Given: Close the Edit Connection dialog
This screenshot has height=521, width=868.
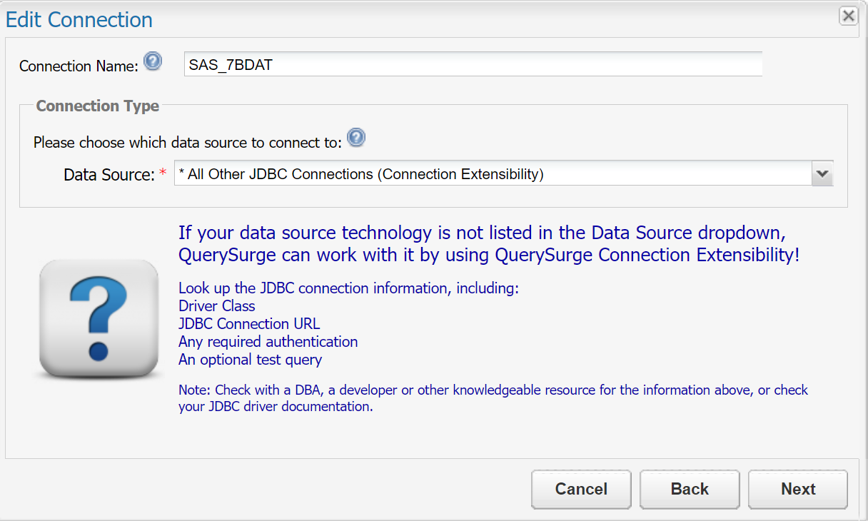Looking at the screenshot, I should coord(848,16).
